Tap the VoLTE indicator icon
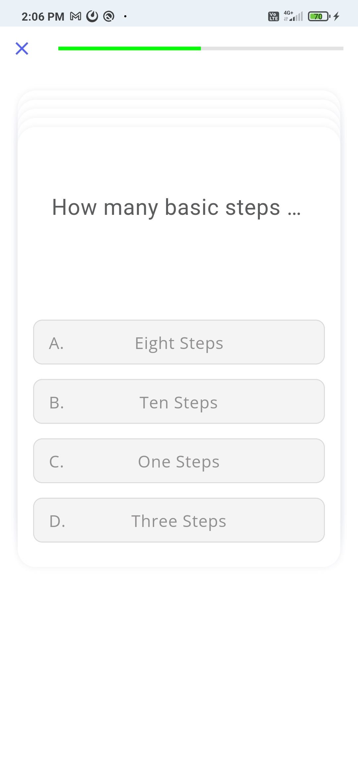358x777 pixels. (273, 16)
